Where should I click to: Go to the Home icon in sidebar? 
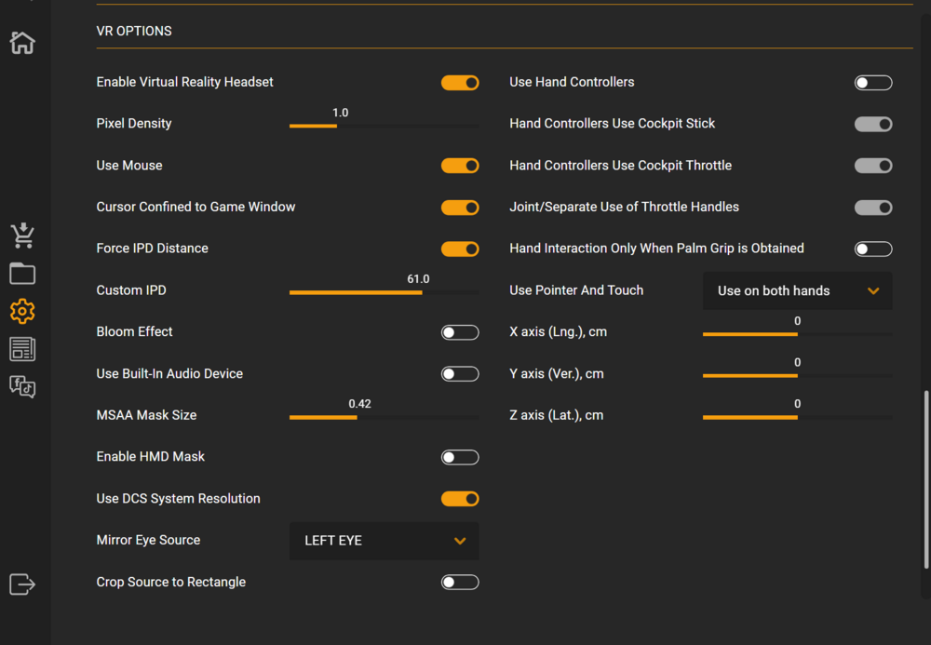pyautogui.click(x=22, y=43)
